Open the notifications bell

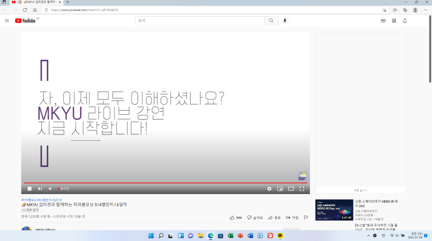point(405,21)
